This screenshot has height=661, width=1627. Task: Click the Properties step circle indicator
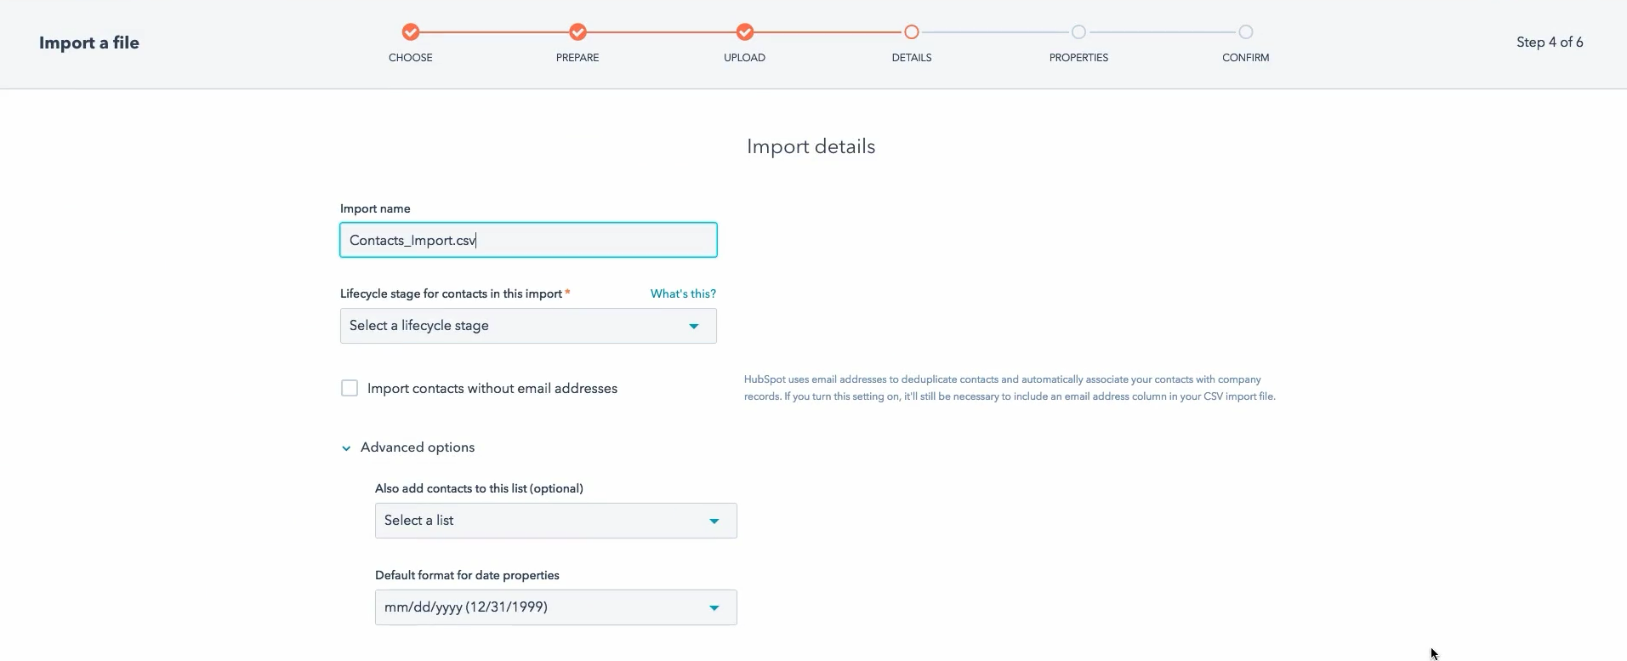tap(1078, 32)
